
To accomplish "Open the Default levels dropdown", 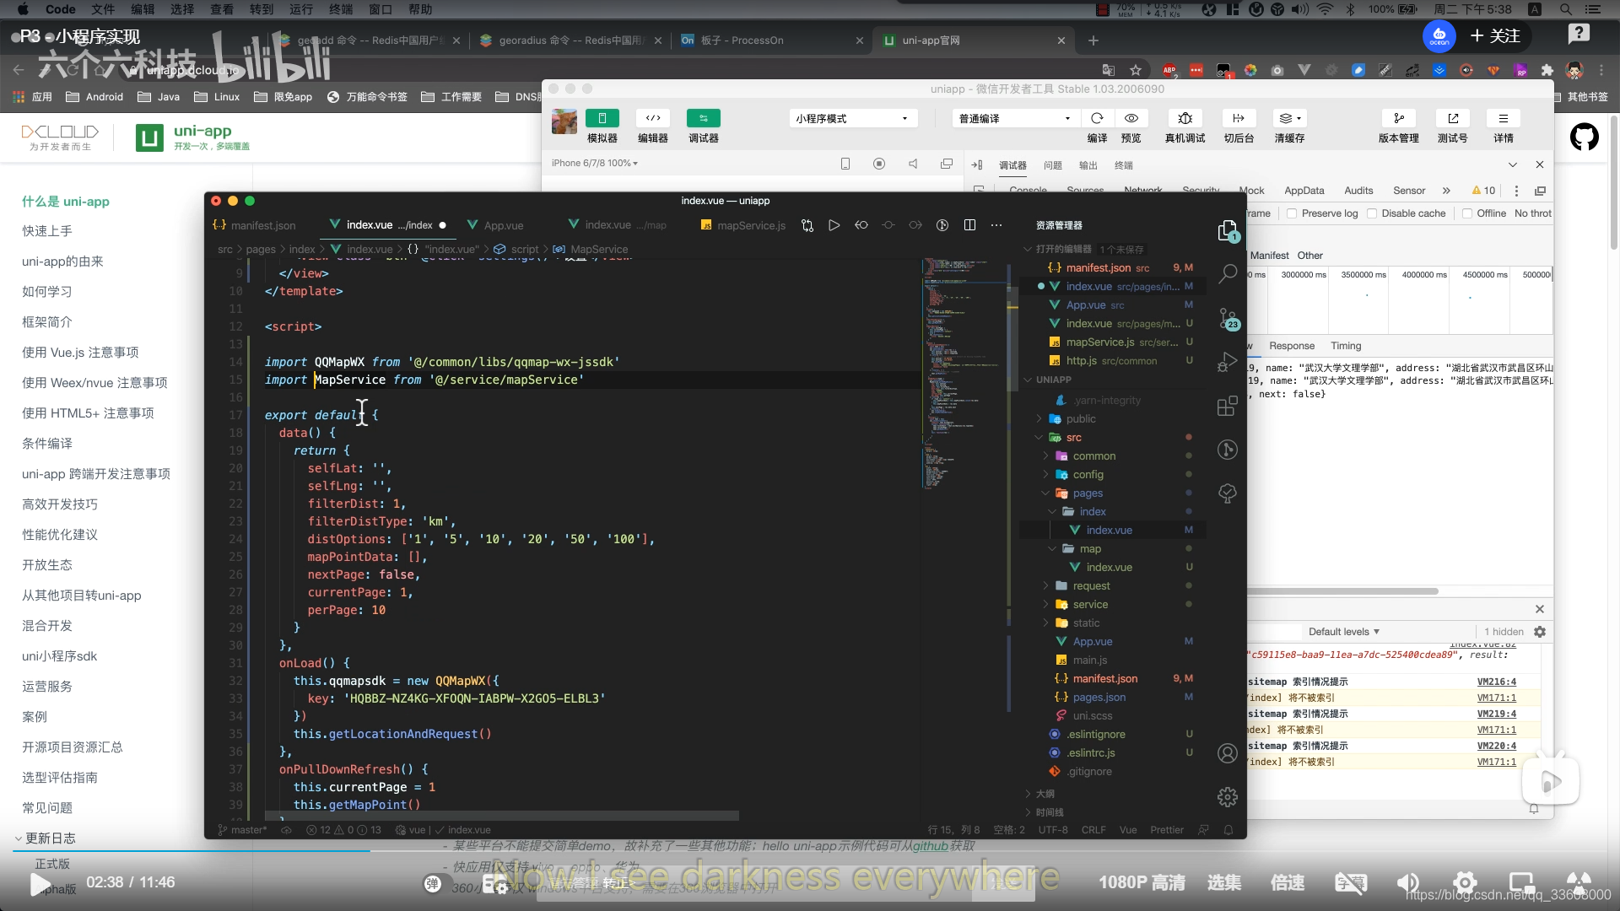I will (x=1343, y=632).
